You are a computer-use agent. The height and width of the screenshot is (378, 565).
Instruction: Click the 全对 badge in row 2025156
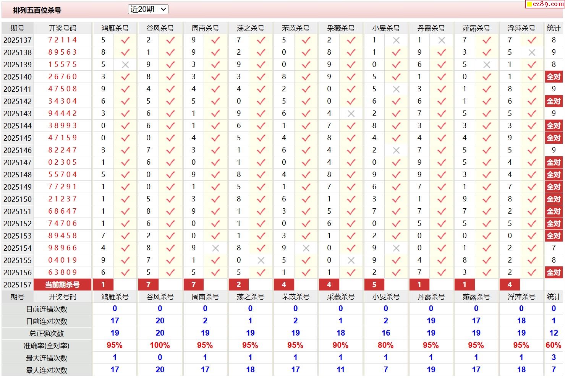point(554,273)
